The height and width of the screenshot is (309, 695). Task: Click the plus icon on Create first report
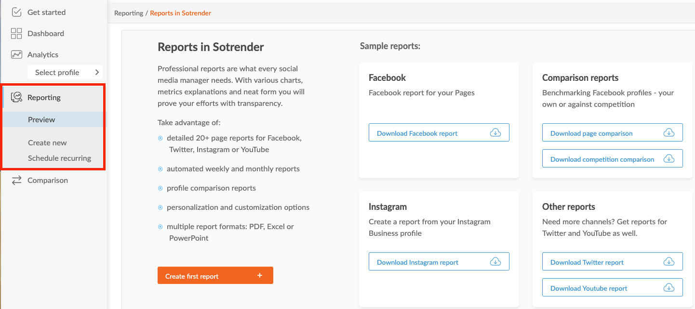pos(260,276)
